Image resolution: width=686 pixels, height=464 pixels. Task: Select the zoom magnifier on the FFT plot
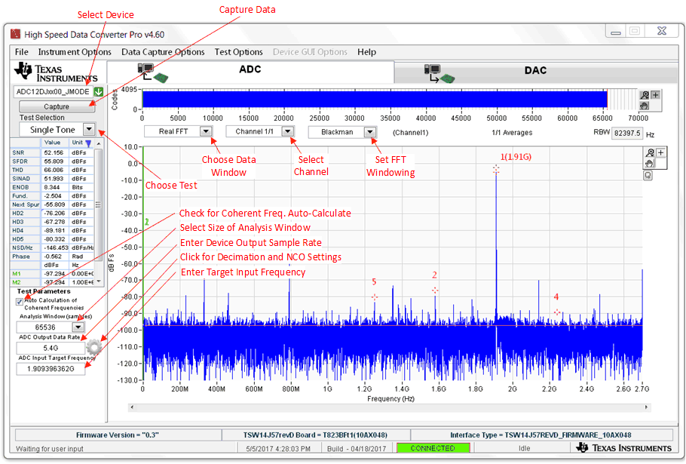pos(648,151)
